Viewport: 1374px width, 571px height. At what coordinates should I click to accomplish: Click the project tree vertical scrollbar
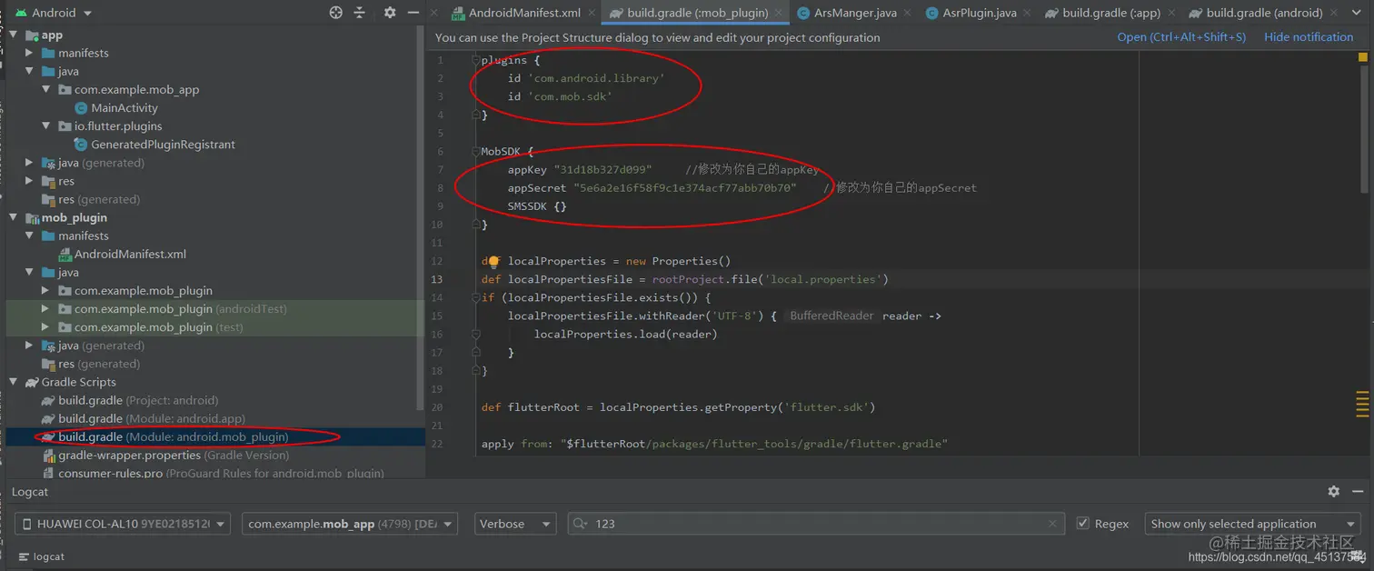point(421,216)
